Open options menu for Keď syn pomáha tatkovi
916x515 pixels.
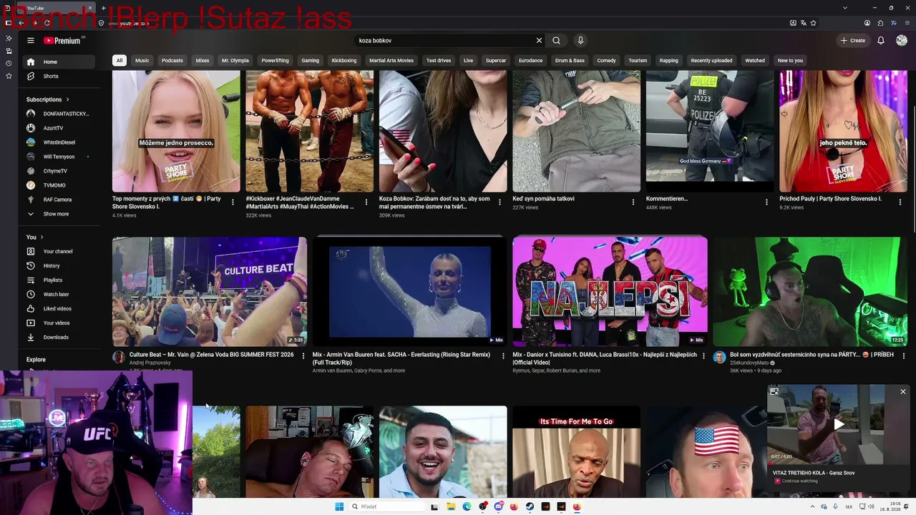click(x=633, y=202)
